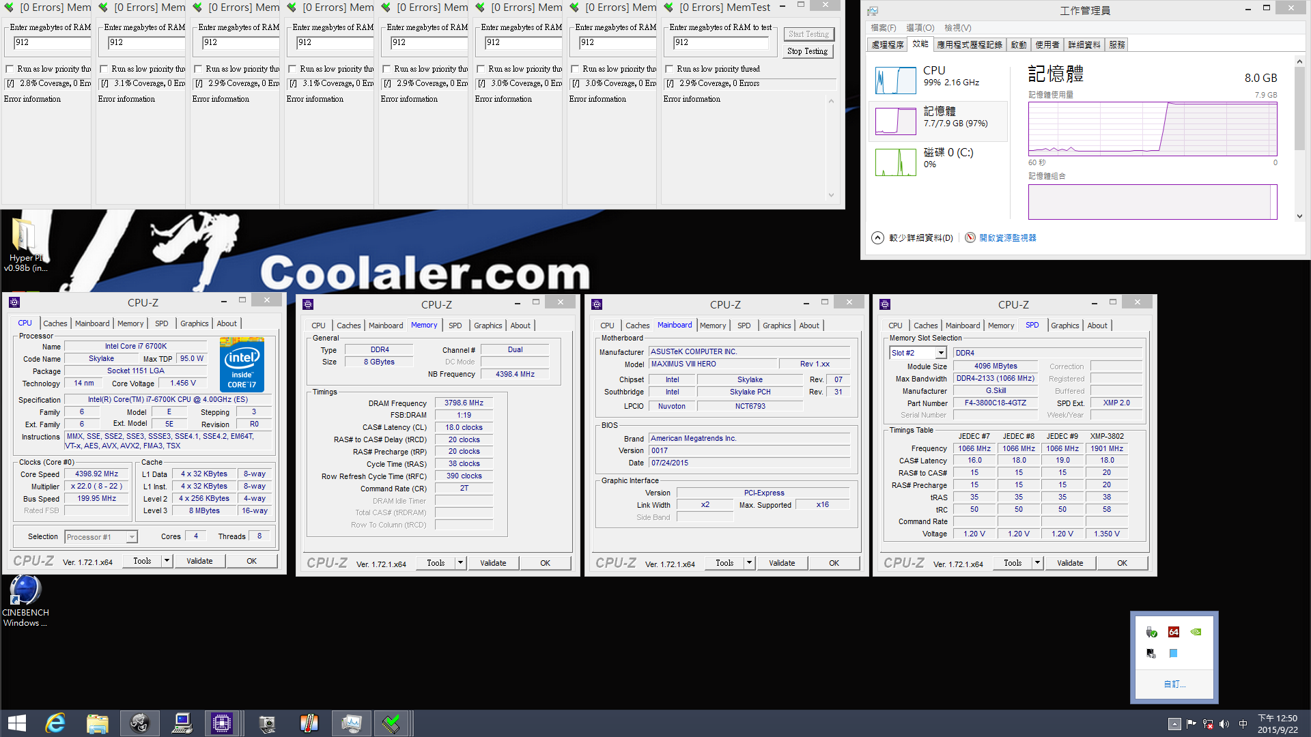Screen dimensions: 1311x737
Task: Click the volume speaker tray icon
Action: click(x=1224, y=724)
